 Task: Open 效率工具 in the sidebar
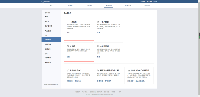51,44
